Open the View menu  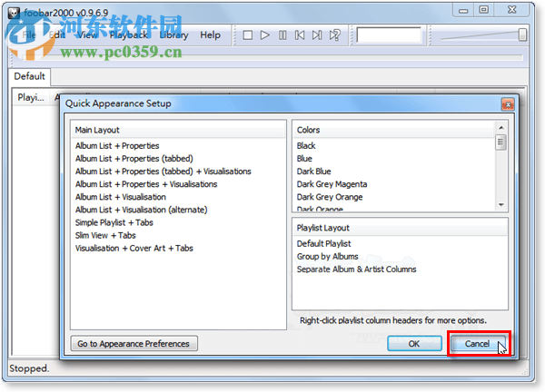pos(87,35)
